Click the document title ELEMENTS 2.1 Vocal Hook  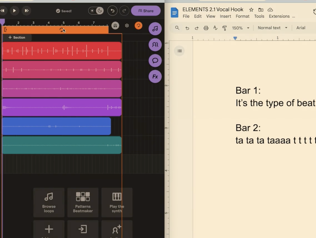tap(213, 9)
